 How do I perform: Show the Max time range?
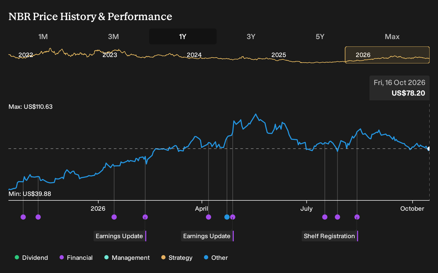[392, 36]
